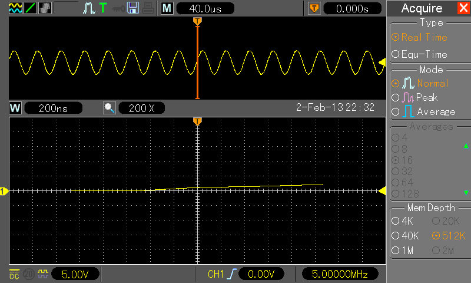Click the yellow waveform display icon

15,8
